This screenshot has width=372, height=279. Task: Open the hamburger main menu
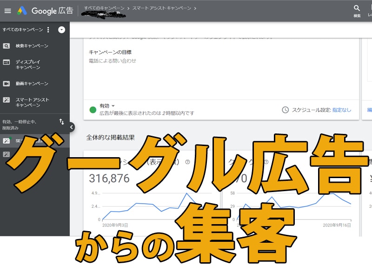7,11
